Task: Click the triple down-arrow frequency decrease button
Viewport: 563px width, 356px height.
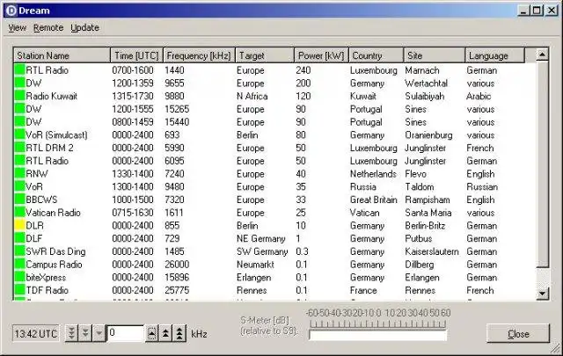Action: (x=71, y=333)
